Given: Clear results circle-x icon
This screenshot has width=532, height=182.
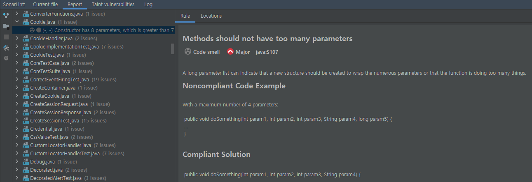Looking at the screenshot, I should [6, 58].
